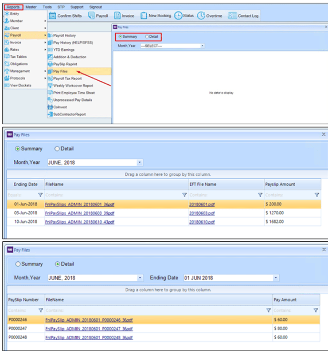This screenshot has height=352, width=328.
Task: Open Month,Year dropdown in Detail window
Action: pyautogui.click(x=140, y=277)
